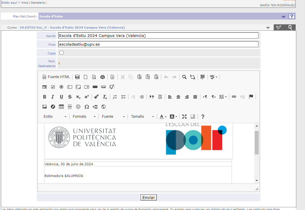Enable the Copia checkbox
305x210 pixels.
61,53
